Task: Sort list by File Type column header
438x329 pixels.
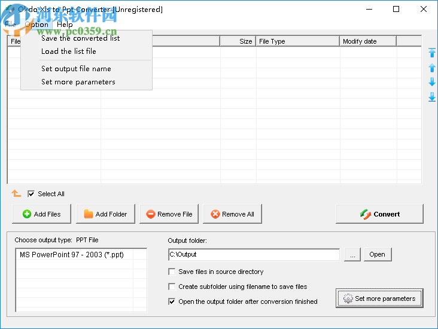Action: coord(298,41)
